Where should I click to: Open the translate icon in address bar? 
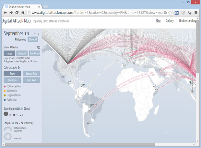(x=166, y=13)
